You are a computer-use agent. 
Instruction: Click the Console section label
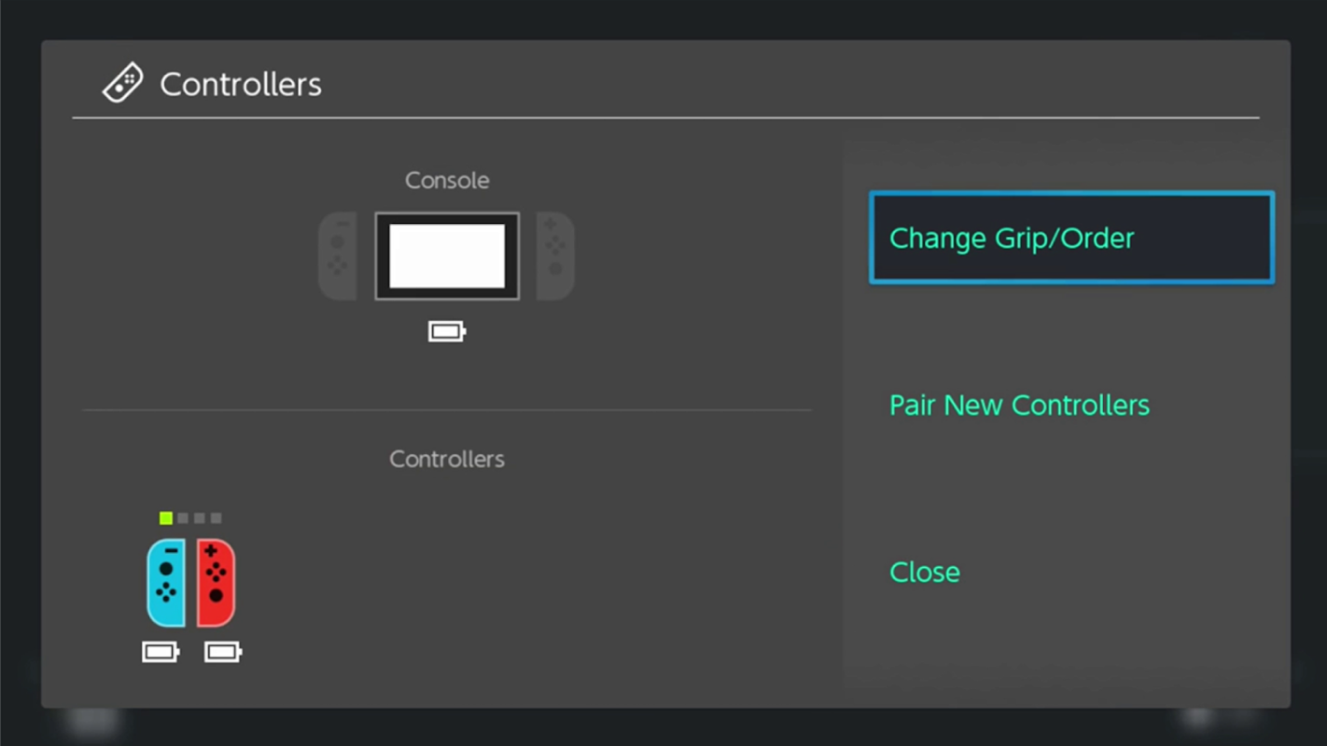(x=447, y=180)
